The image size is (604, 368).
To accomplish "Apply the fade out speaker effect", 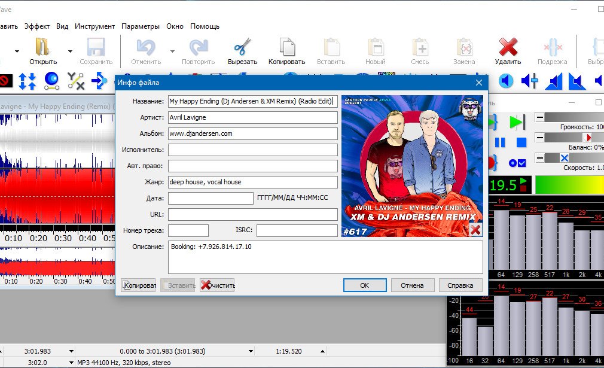I will tap(577, 82).
